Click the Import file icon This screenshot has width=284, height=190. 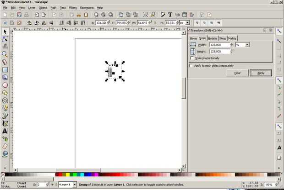click(37, 15)
